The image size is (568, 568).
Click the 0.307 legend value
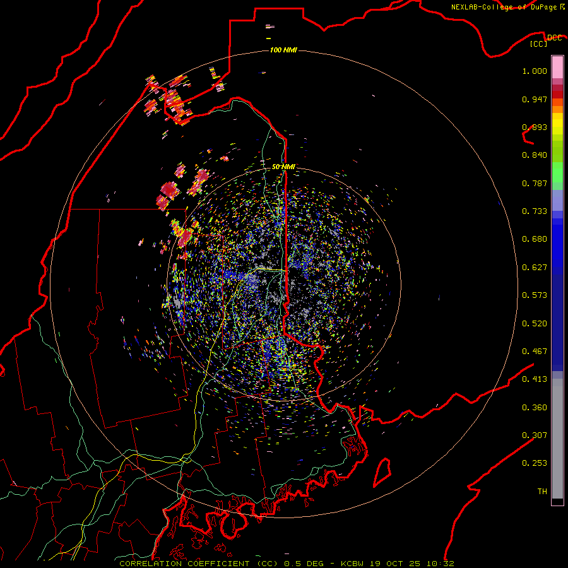click(535, 435)
